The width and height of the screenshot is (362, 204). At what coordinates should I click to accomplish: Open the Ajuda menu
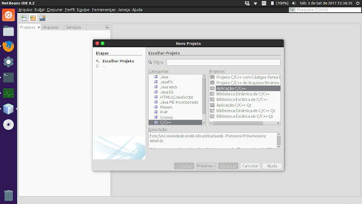[137, 10]
